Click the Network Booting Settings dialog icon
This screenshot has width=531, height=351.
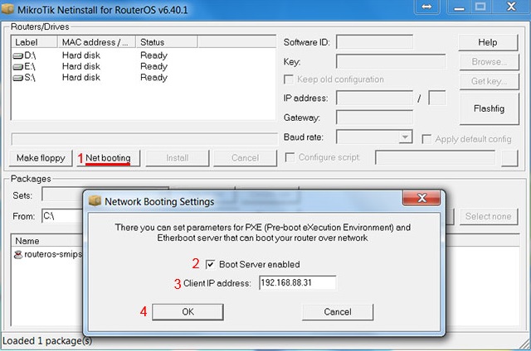coord(95,201)
